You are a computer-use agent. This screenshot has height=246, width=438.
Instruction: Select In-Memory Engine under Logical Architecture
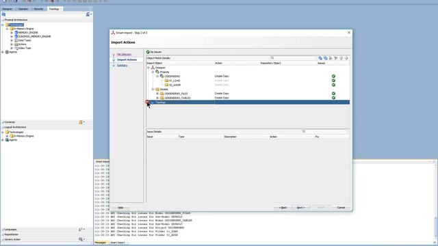24,136
